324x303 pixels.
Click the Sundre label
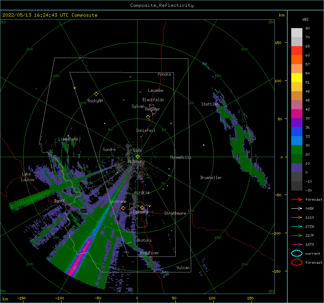click(x=109, y=149)
